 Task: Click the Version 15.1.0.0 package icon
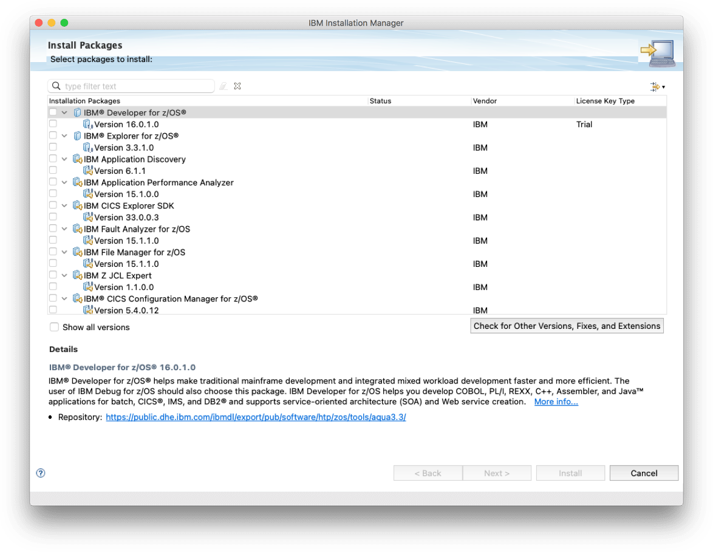(x=88, y=194)
